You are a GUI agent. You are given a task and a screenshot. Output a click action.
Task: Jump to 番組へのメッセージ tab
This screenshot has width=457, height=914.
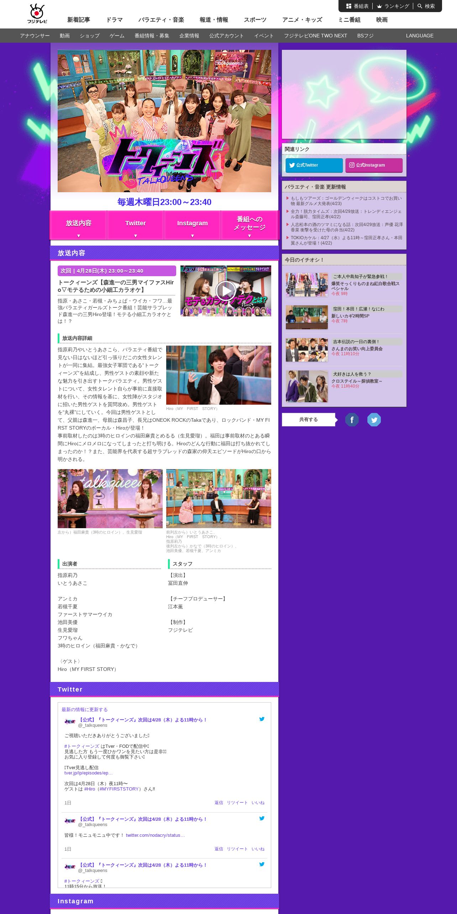coord(249,225)
